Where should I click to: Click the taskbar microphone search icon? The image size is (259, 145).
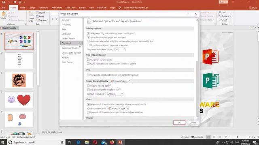(x=62, y=142)
